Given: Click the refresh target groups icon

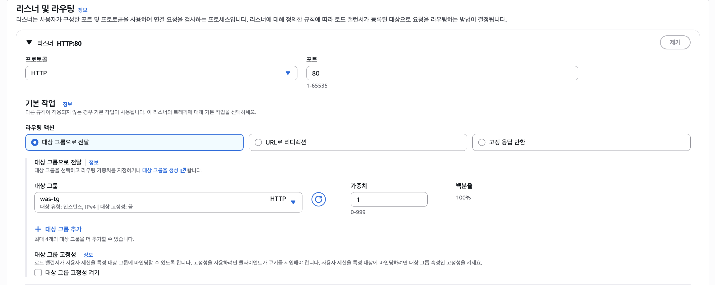Looking at the screenshot, I should [x=318, y=199].
